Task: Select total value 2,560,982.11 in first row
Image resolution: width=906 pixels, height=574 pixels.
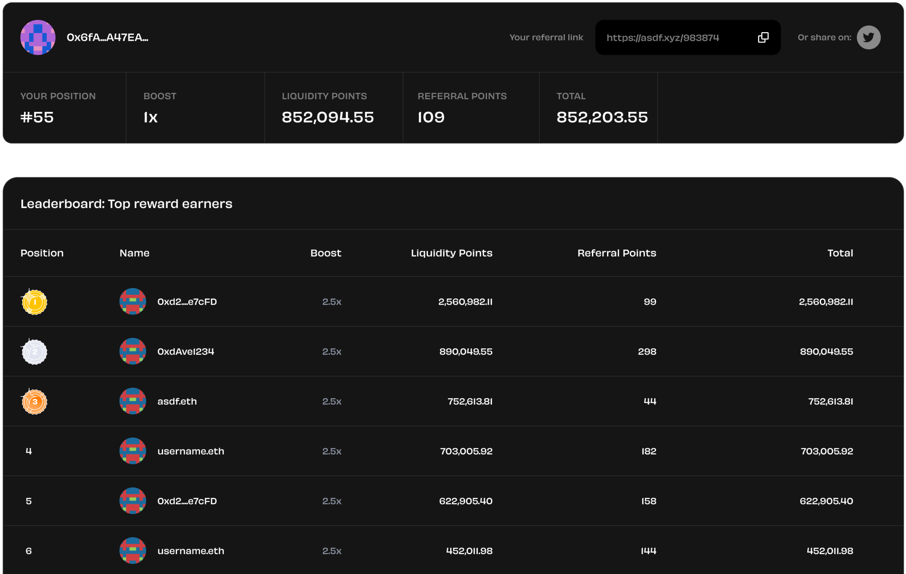Action: [825, 302]
